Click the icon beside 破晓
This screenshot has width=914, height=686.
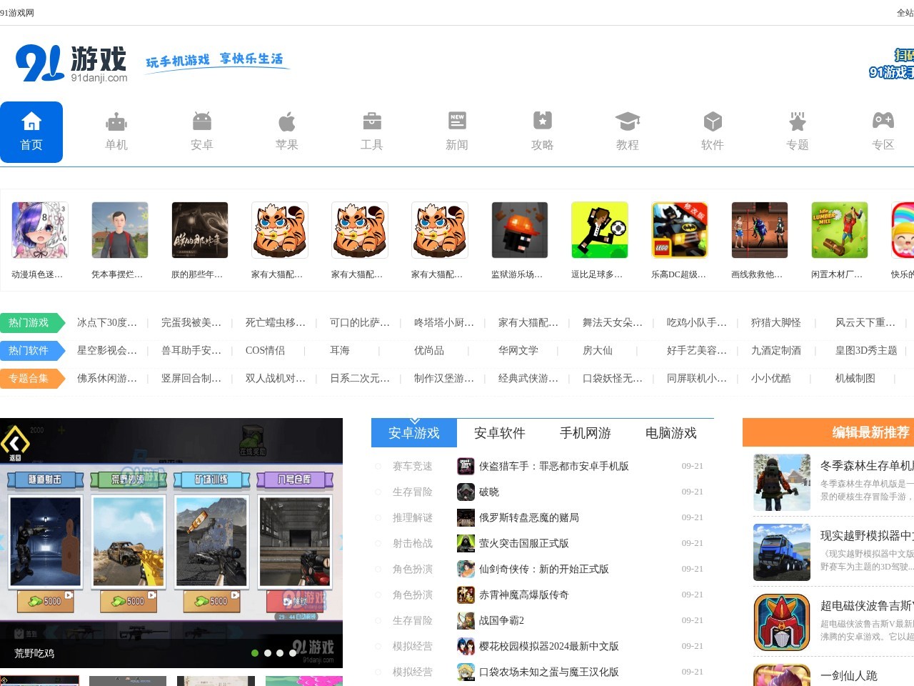[x=466, y=492]
